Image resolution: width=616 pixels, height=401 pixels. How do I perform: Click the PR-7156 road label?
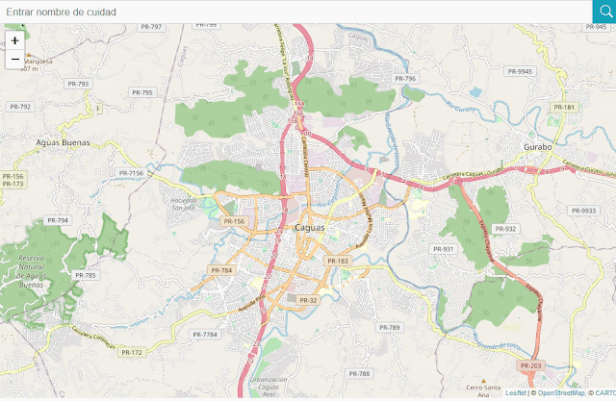131,173
